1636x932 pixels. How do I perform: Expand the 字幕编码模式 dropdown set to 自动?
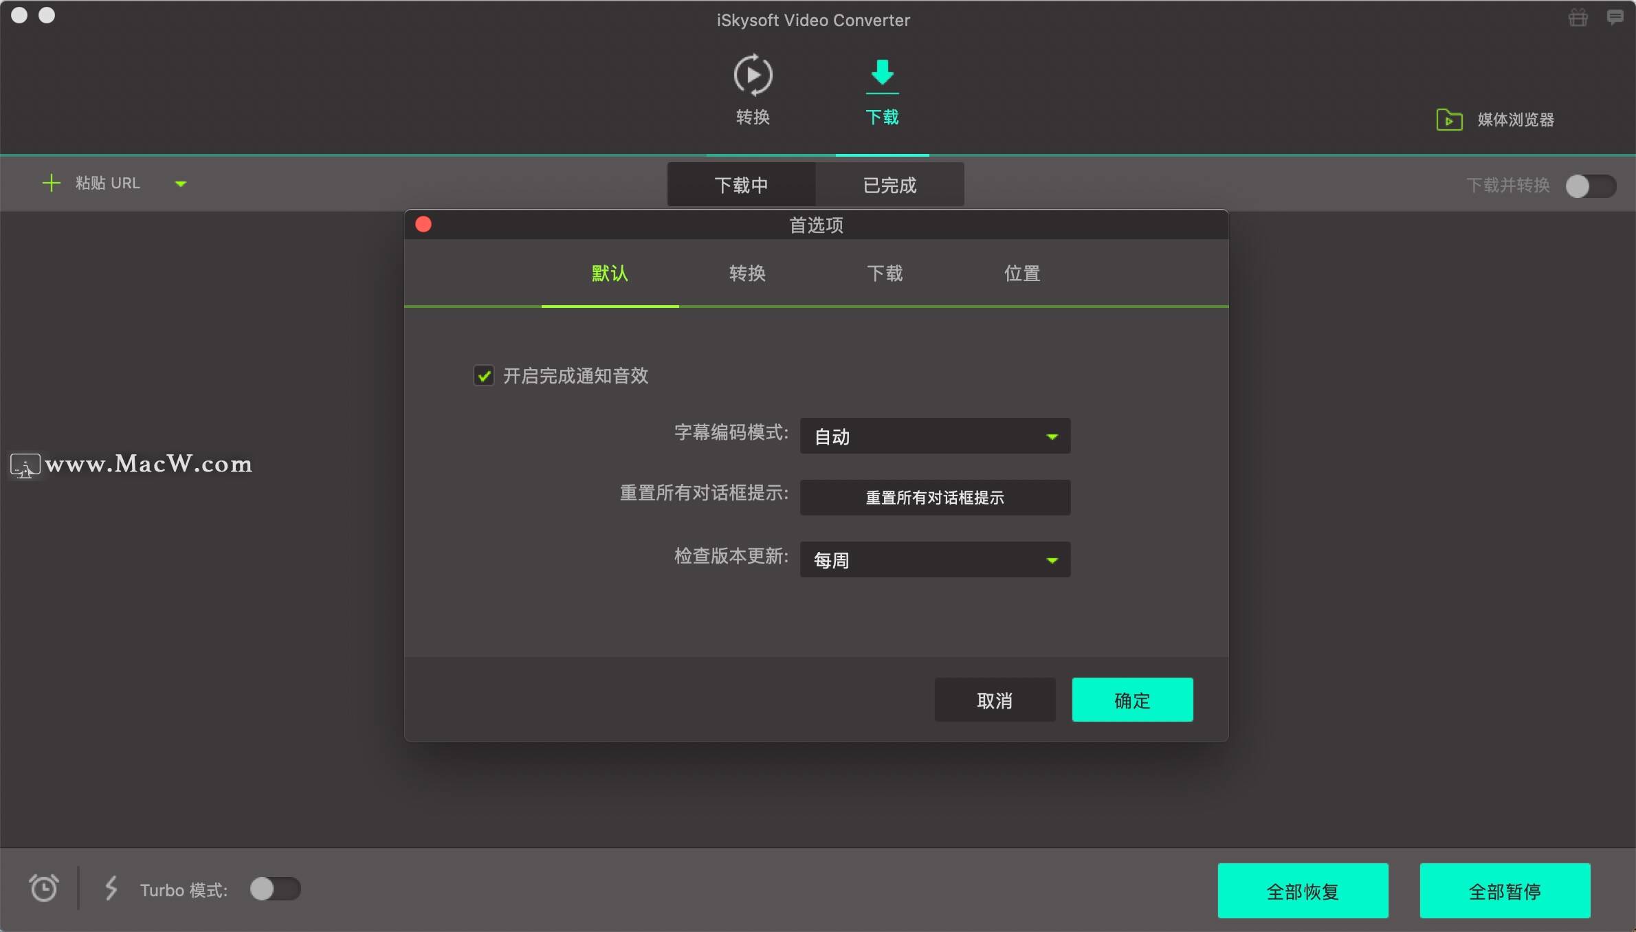[x=934, y=436]
